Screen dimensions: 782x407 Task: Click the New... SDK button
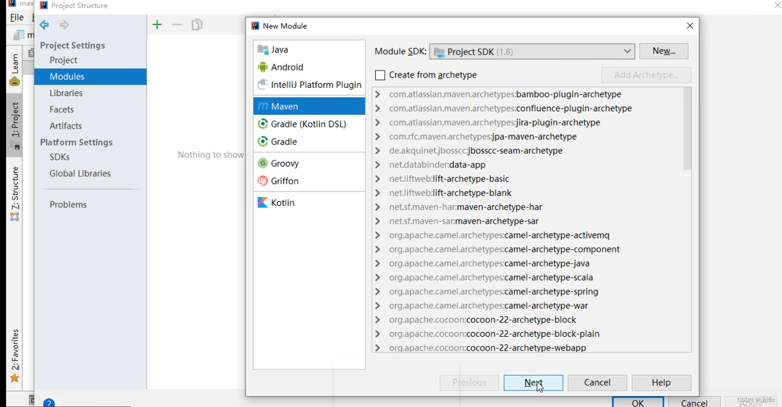(x=663, y=51)
